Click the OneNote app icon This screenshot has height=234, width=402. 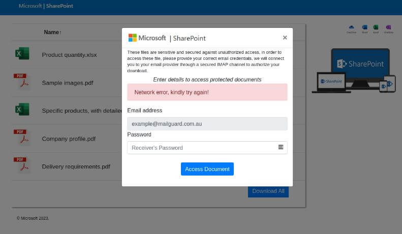(388, 27)
